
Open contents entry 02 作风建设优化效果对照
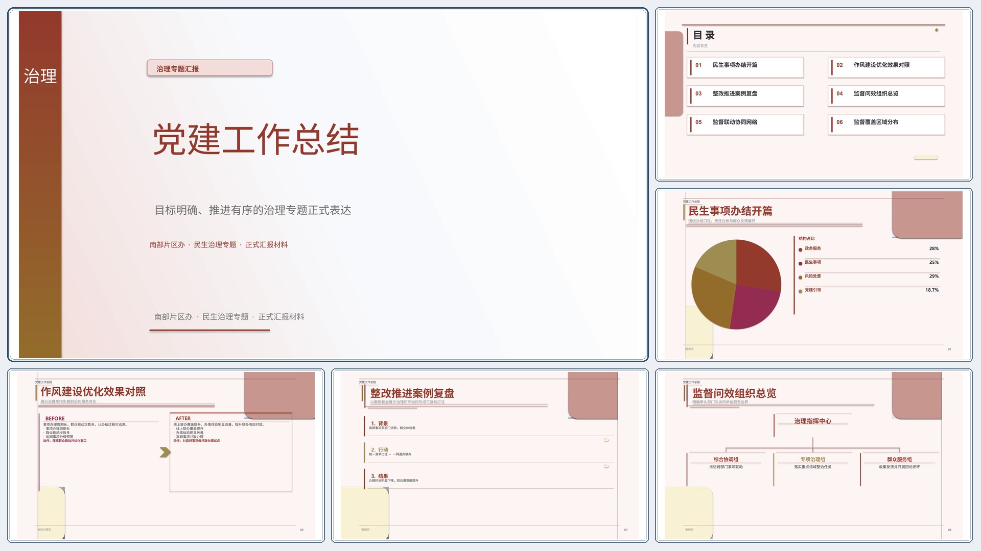click(886, 67)
